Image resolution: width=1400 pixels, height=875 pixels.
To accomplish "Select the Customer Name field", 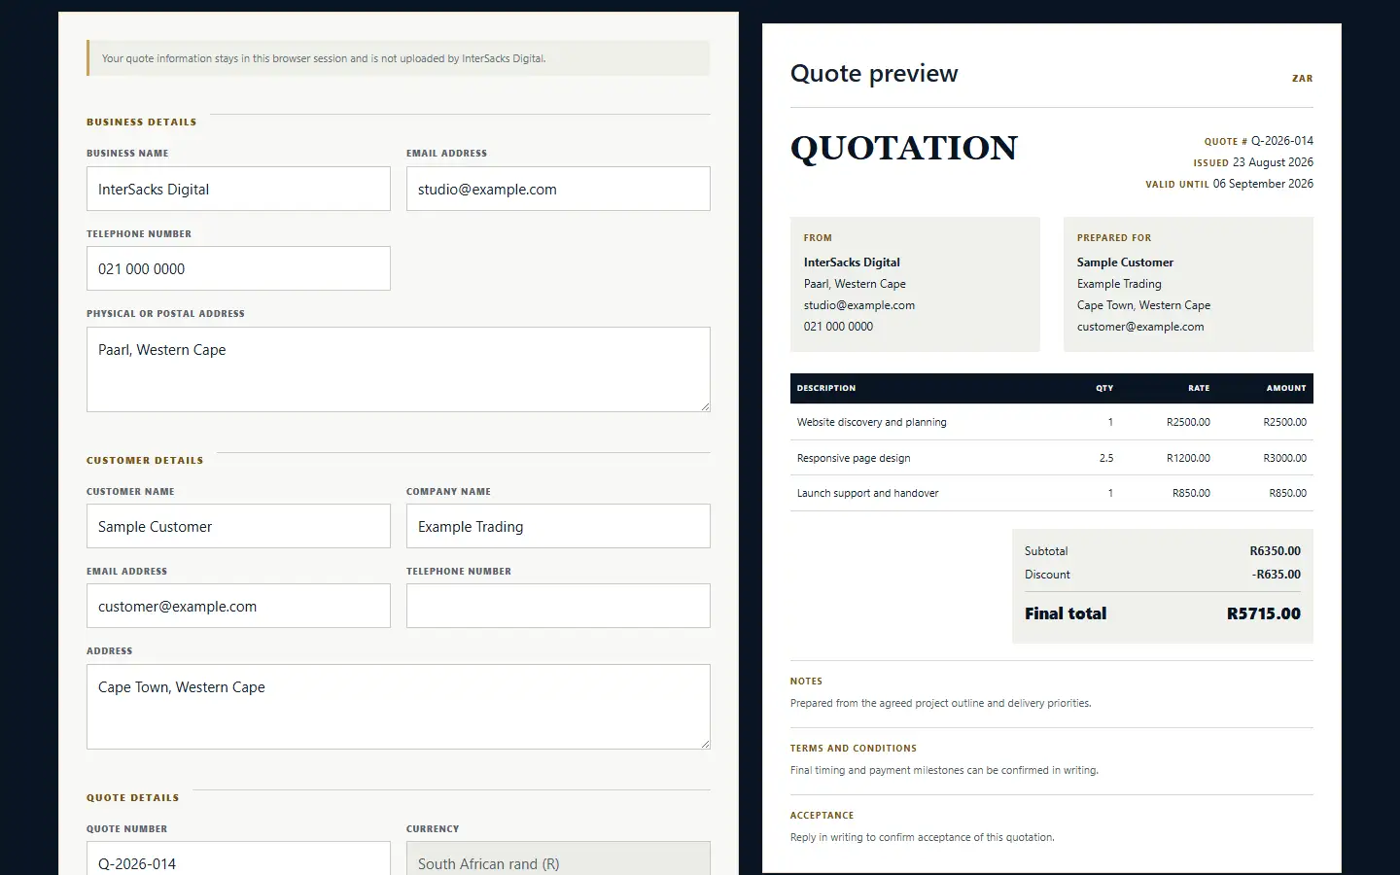I will pos(238,526).
